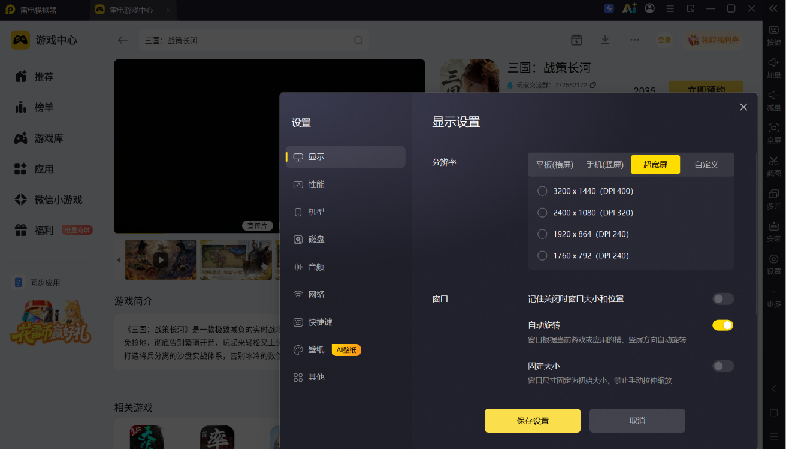The width and height of the screenshot is (786, 450).
Task: Go back with the game center arrow
Action: point(123,40)
